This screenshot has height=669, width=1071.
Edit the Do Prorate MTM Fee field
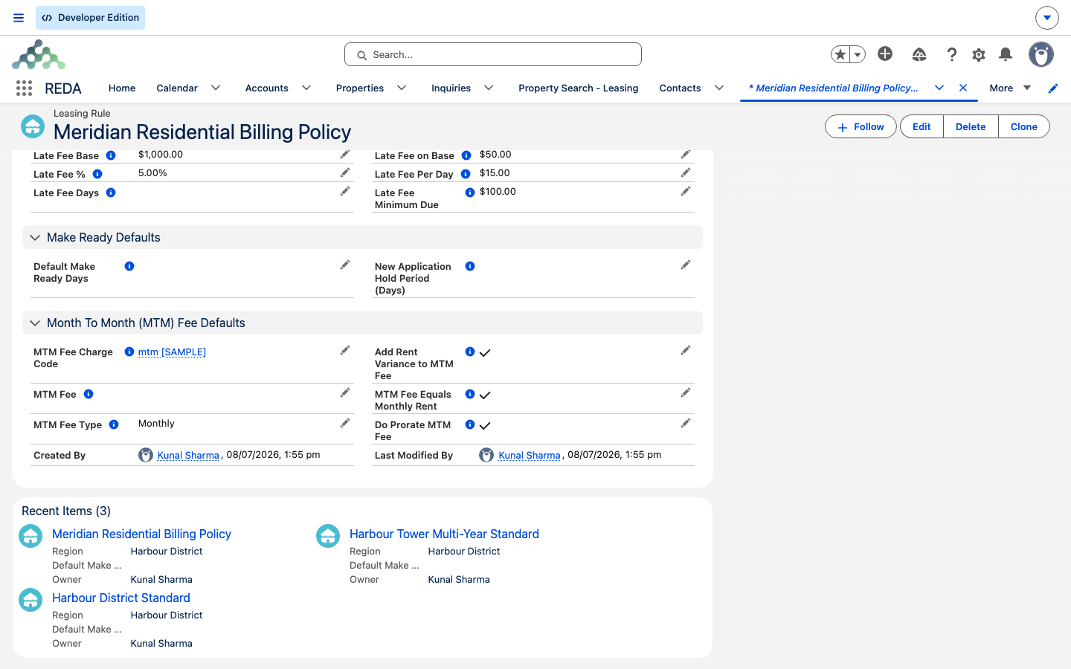[x=686, y=423]
